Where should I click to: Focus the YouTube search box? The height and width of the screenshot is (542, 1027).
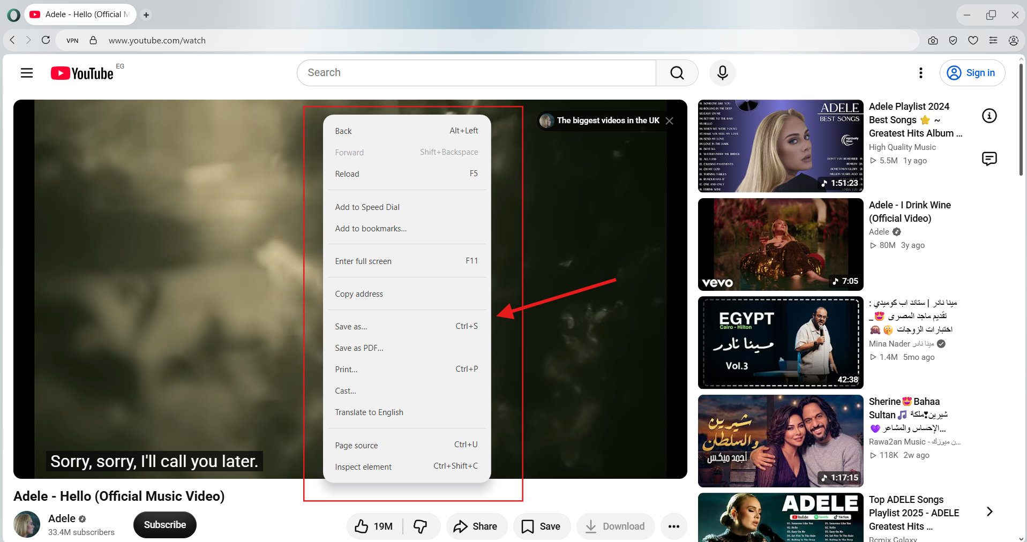coord(476,73)
